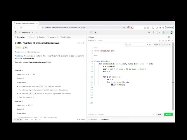The width and height of the screenshot is (187, 140).
Task: Collapse the Code panel chevron
Action: (172, 37)
